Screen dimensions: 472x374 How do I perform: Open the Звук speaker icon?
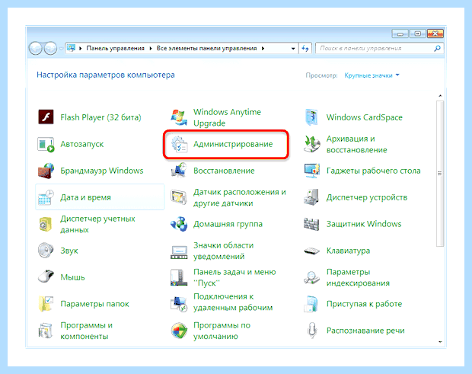point(46,251)
